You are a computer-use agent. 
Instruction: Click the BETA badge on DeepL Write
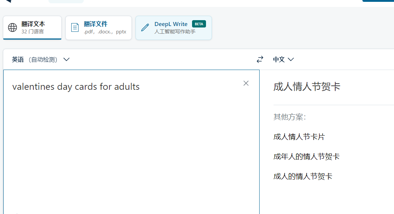pos(199,24)
